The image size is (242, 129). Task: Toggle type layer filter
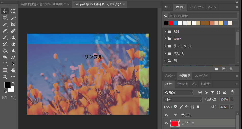click(212, 92)
